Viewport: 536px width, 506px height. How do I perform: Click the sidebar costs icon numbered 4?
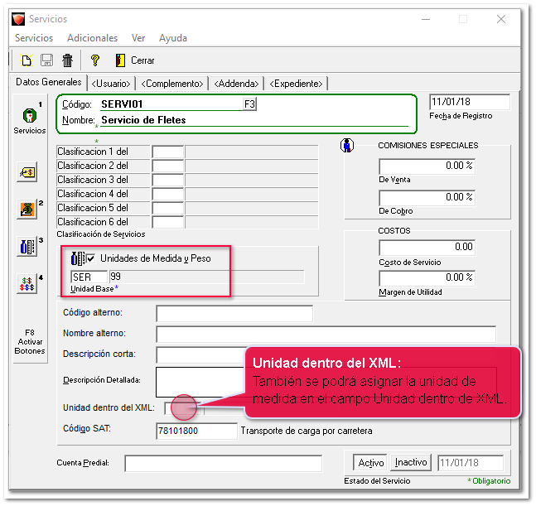27,284
